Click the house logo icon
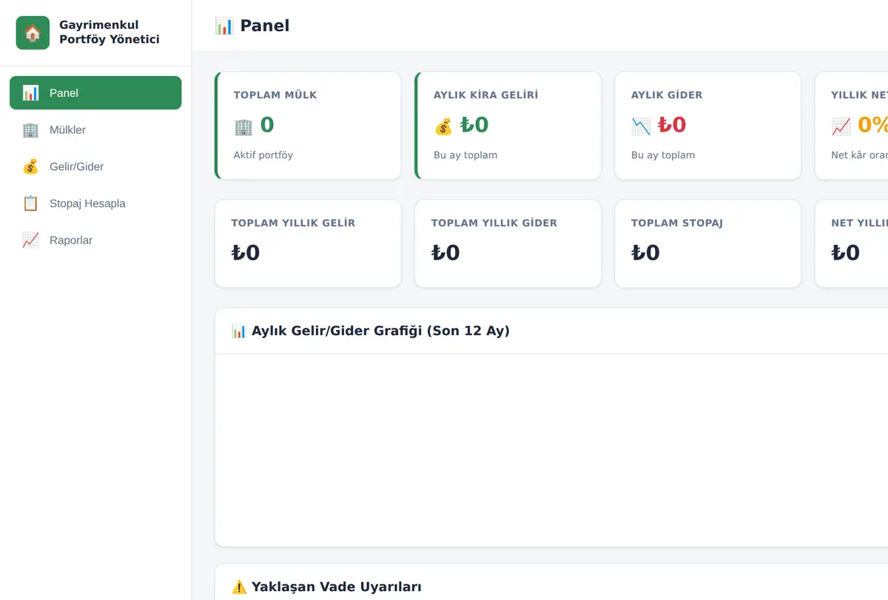 pyautogui.click(x=33, y=33)
